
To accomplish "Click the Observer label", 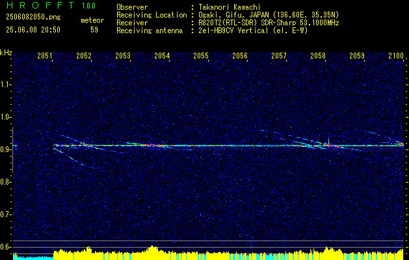I will coord(132,7).
